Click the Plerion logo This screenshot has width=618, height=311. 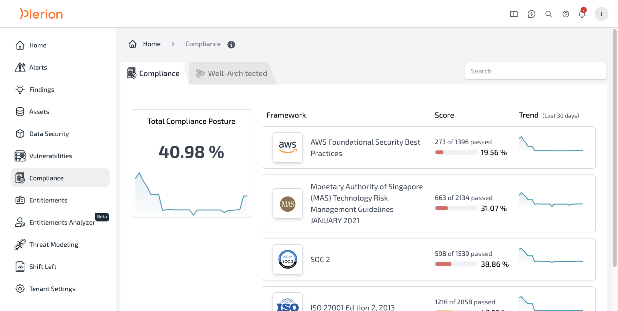tap(41, 14)
